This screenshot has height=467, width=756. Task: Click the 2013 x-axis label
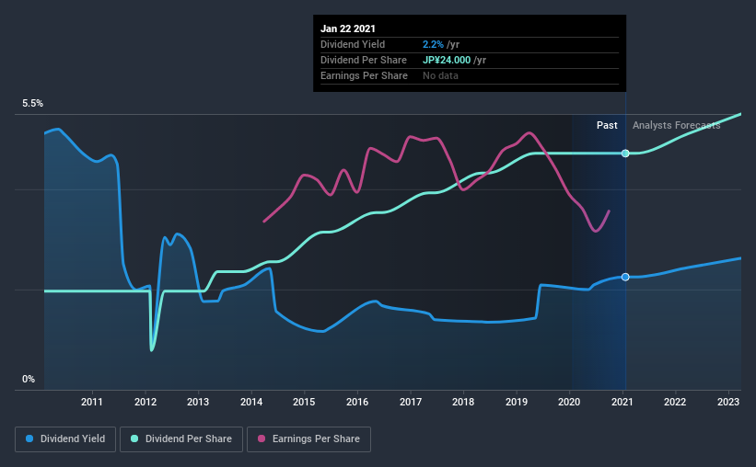[198, 402]
